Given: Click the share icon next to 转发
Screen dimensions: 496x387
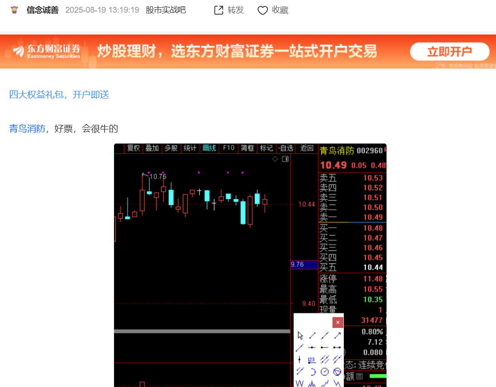Looking at the screenshot, I should [x=218, y=10].
